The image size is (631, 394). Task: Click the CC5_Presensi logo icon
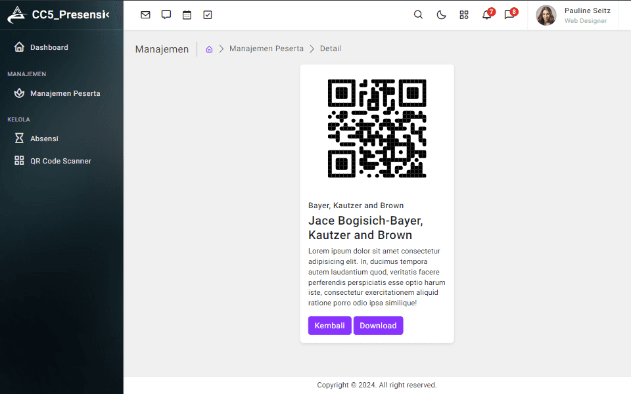tap(17, 15)
